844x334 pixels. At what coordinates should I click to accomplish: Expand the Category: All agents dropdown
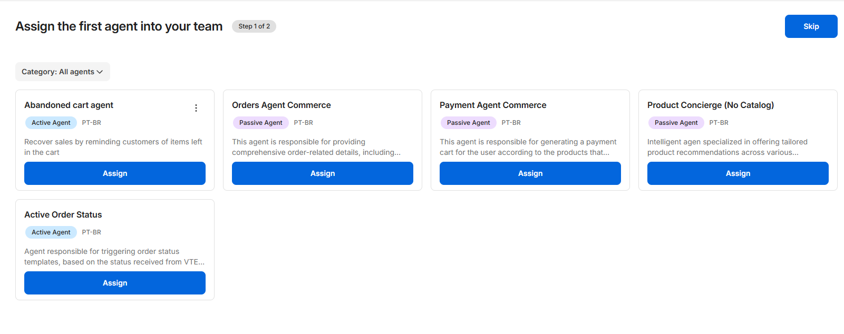pyautogui.click(x=62, y=72)
